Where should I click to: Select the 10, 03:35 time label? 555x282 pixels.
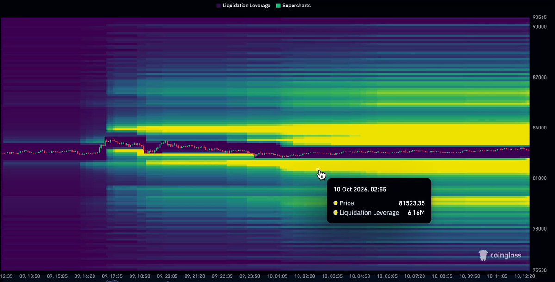point(332,276)
